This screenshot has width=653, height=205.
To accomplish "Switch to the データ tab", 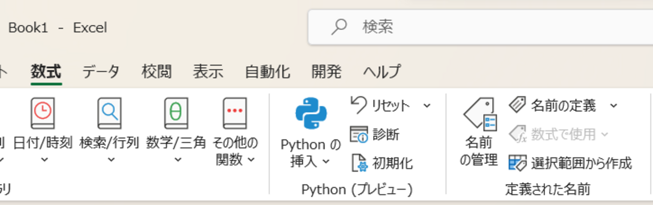I will 101,72.
